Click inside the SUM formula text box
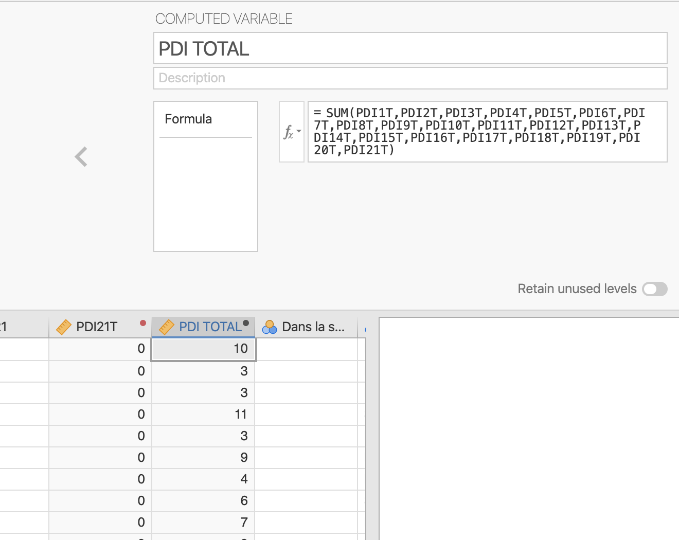This screenshot has height=540, width=679. (487, 132)
